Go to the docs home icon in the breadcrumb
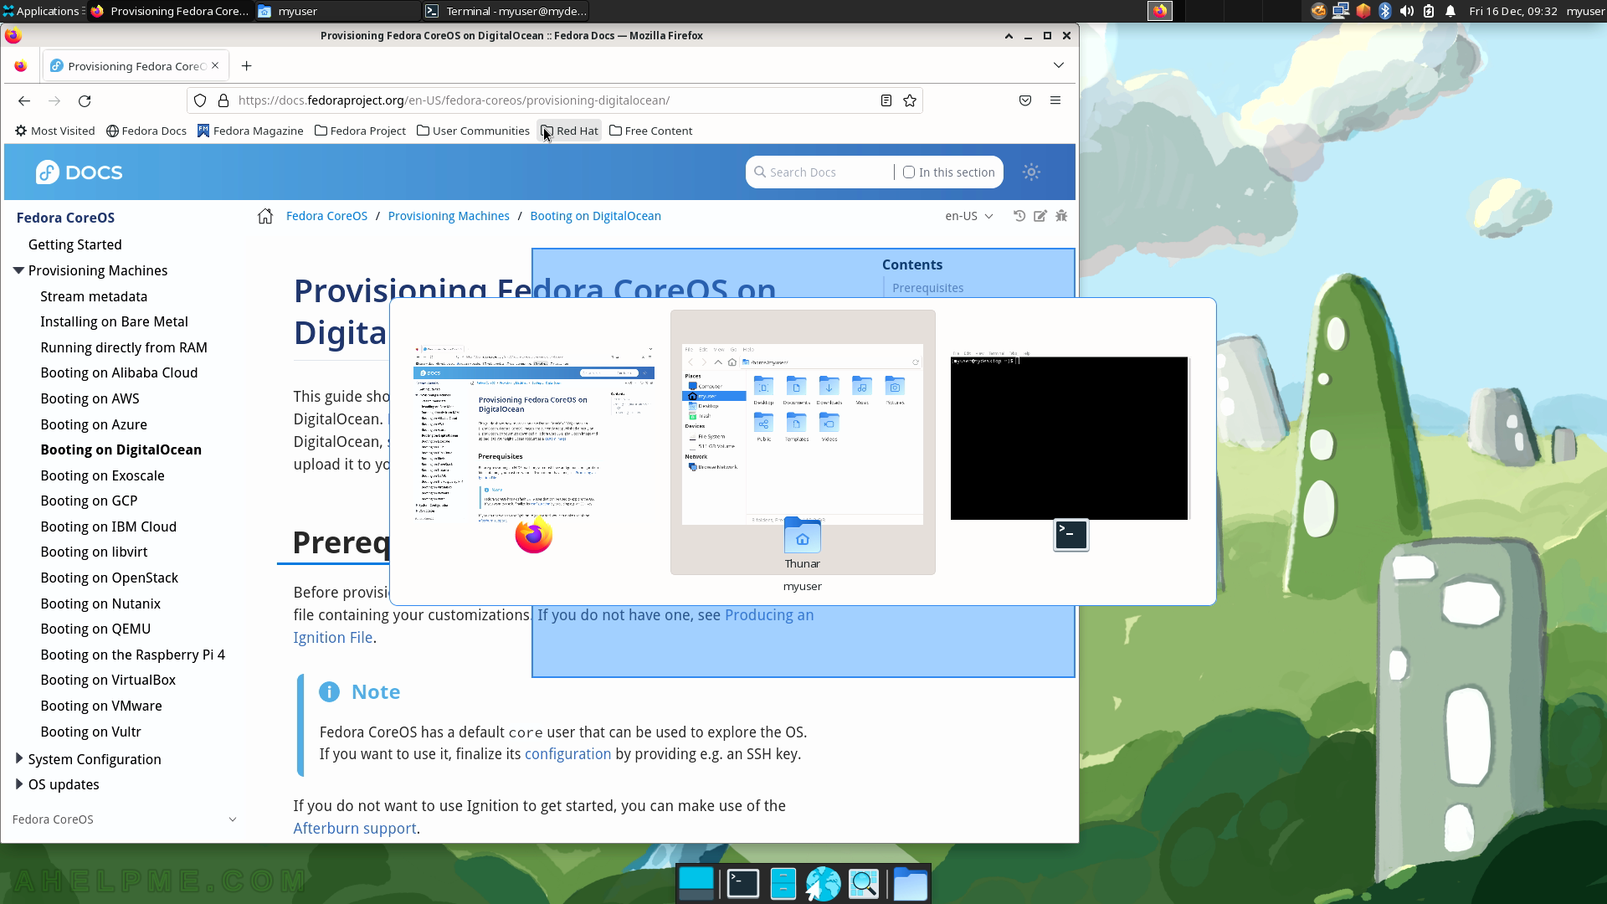 click(265, 216)
